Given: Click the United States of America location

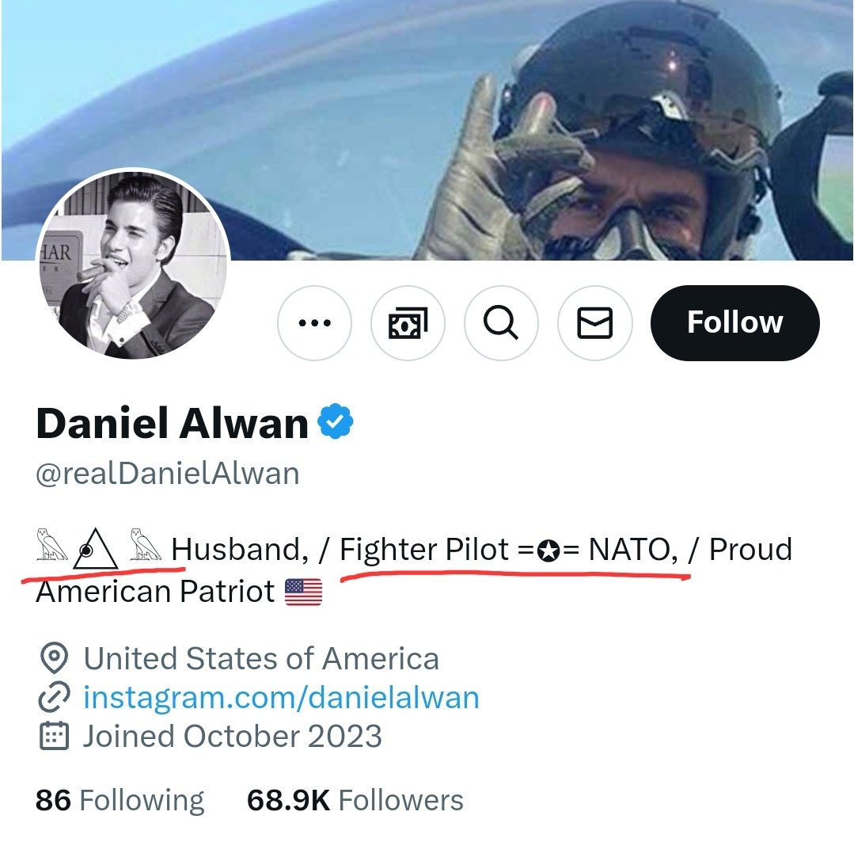Looking at the screenshot, I should pos(261,659).
